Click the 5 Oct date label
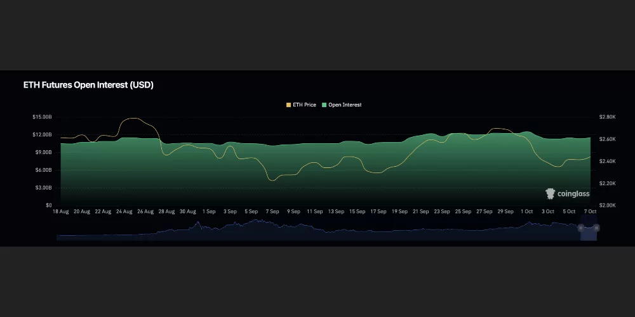Image resolution: width=635 pixels, height=317 pixels. (x=569, y=212)
